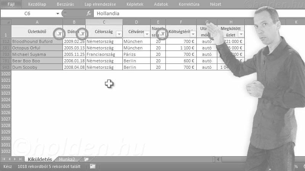The width and height of the screenshot is (305, 171).
Task: Select column C header
Action: click(x=104, y=22)
